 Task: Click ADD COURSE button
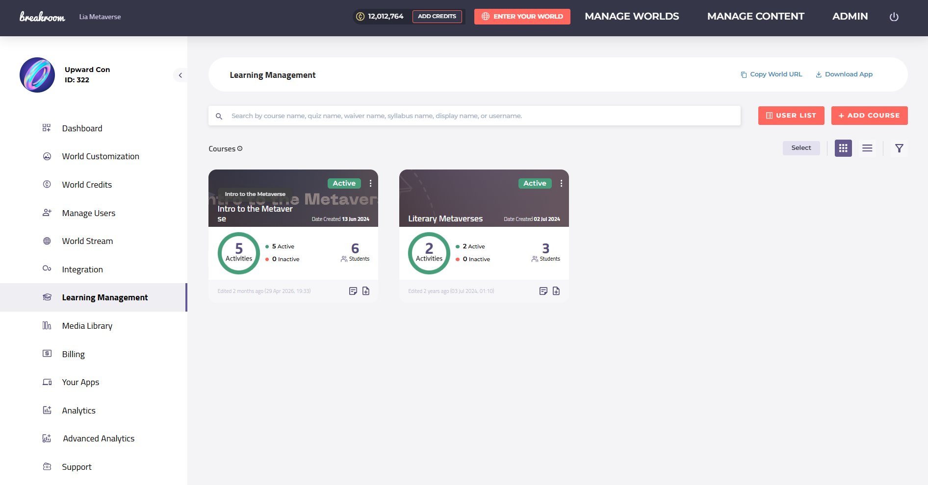(870, 116)
